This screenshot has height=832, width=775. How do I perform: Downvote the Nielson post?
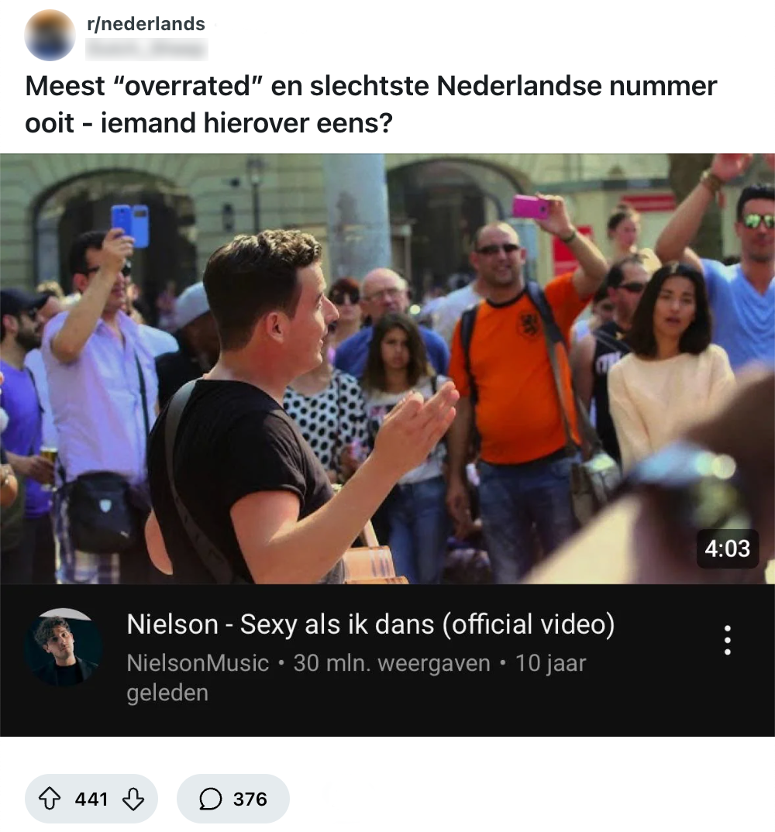tap(133, 799)
